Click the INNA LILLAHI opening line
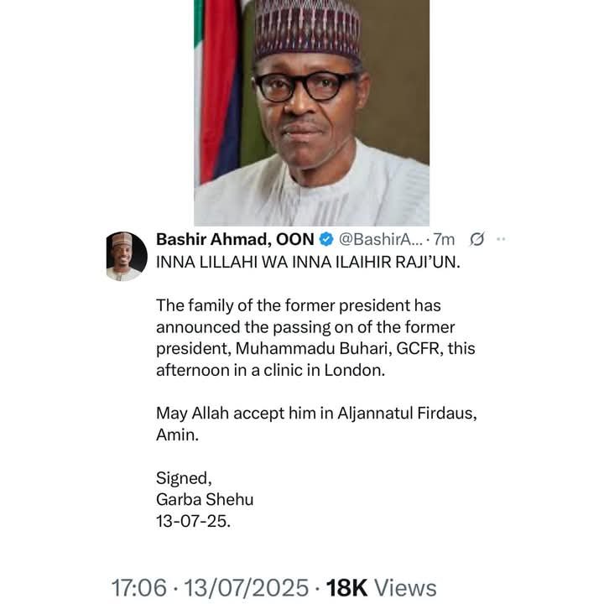The height and width of the screenshot is (604, 604). click(x=308, y=262)
